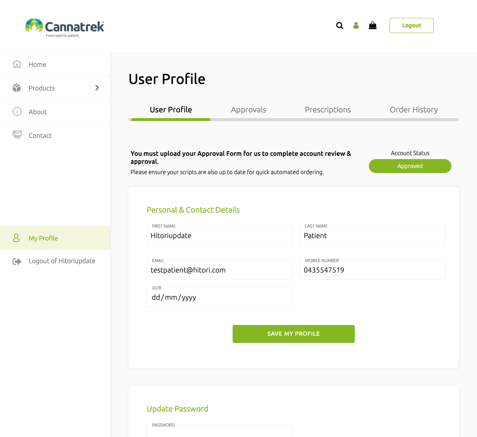
Task: Click the logout arrow icon in sidebar
Action: tap(17, 261)
